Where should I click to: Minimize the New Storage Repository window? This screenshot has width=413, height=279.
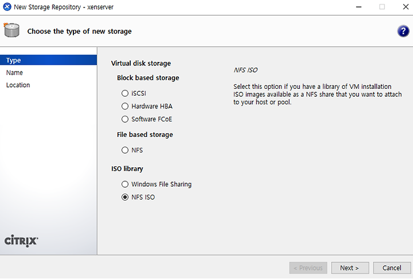[359, 7]
